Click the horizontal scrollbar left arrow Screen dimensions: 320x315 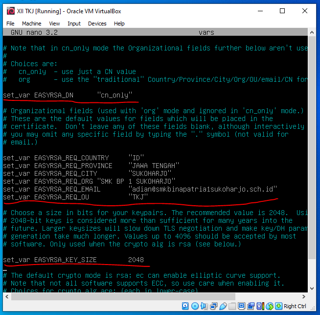click(x=7, y=296)
